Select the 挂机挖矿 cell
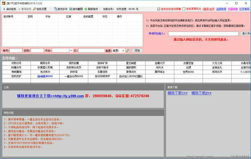Viewport: 251px width, 159px height. [x=16, y=76]
